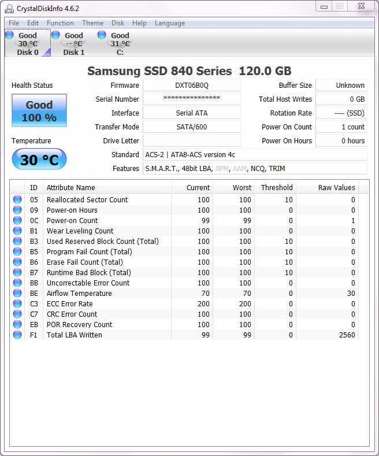Click the empty Drive Letter field
The width and height of the screenshot is (379, 456).
pyautogui.click(x=192, y=140)
